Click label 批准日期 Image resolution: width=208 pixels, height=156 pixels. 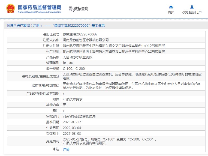(x=53, y=122)
